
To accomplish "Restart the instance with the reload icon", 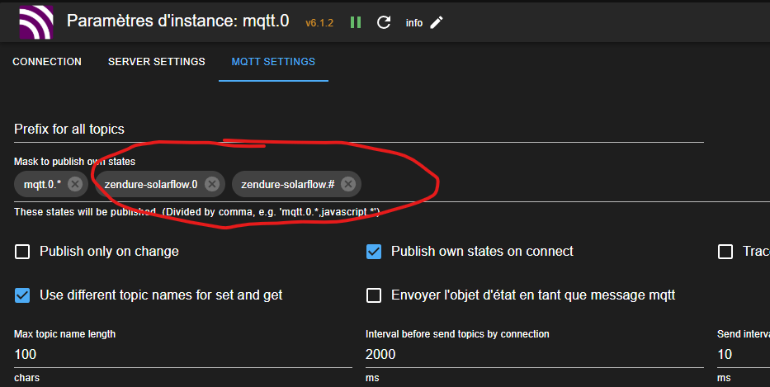I will point(384,22).
